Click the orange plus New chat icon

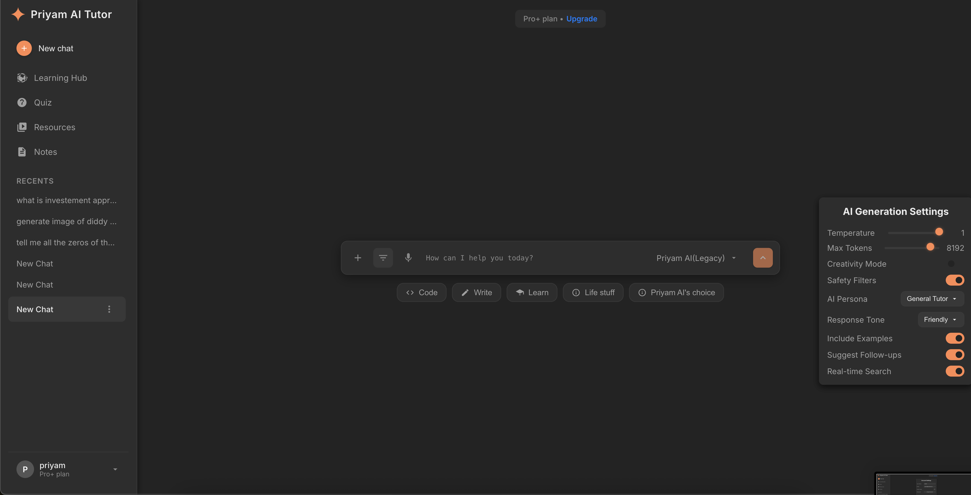tap(24, 48)
